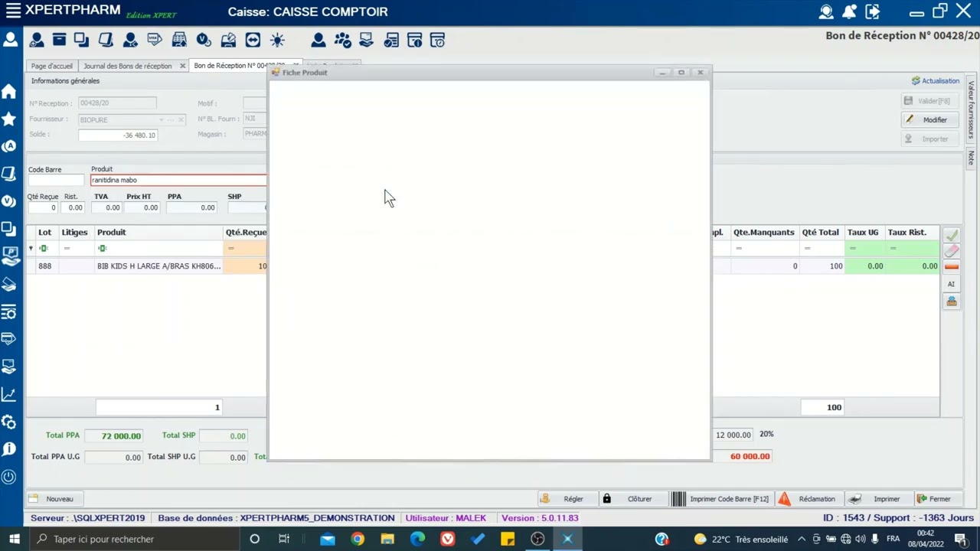Open the Valeur fournisseurs side tab

(971, 110)
